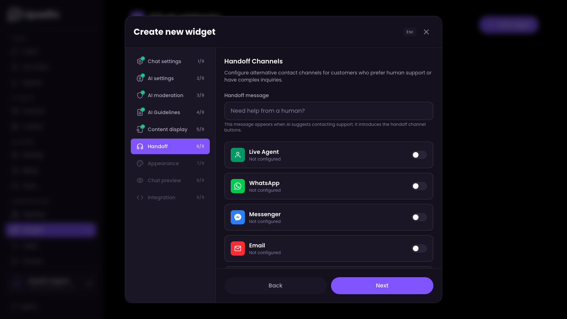The height and width of the screenshot is (319, 567).
Task: Click the Live Agent channel icon
Action: coord(238,155)
